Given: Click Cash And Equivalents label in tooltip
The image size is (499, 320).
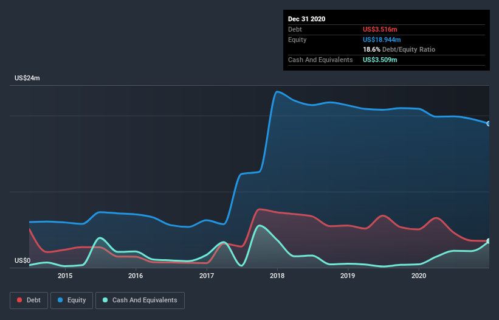Looking at the screenshot, I should tap(320, 60).
